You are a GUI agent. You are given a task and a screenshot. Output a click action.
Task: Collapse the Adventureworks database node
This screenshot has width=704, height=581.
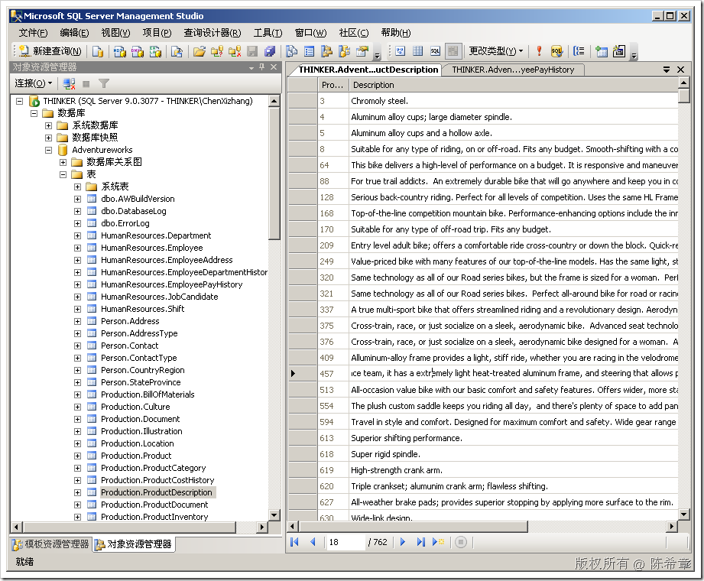pyautogui.click(x=48, y=150)
